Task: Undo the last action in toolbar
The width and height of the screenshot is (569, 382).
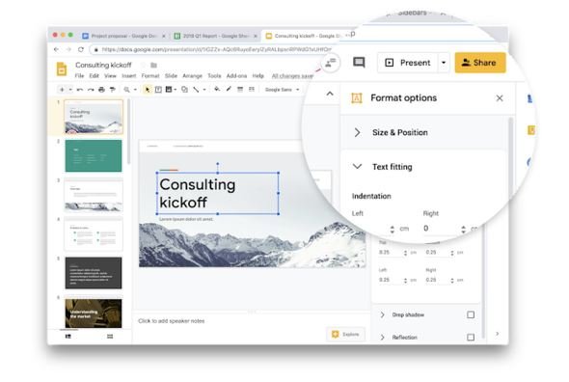Action: [x=80, y=90]
